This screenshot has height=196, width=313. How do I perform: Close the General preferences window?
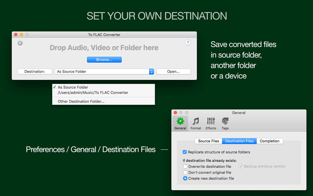click(x=176, y=113)
